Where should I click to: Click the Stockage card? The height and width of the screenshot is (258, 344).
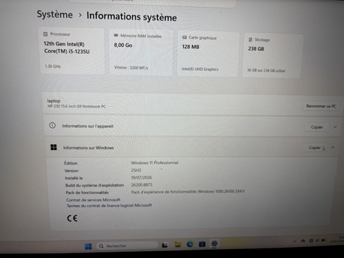pyautogui.click(x=272, y=56)
